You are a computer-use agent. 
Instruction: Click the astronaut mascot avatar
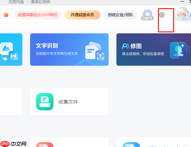pos(182,14)
